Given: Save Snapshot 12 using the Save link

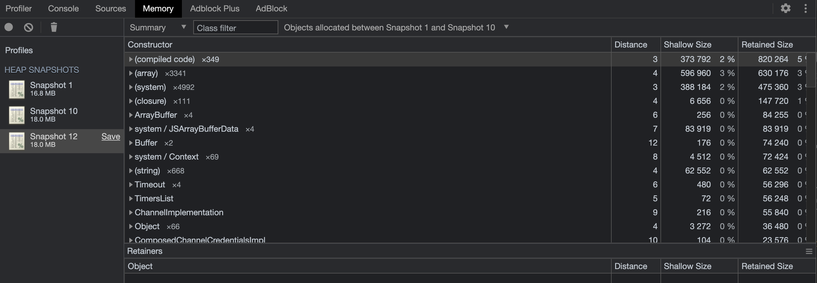Looking at the screenshot, I should 110,136.
